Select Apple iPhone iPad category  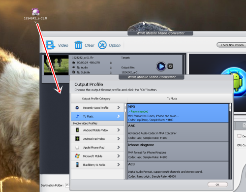point(97,147)
